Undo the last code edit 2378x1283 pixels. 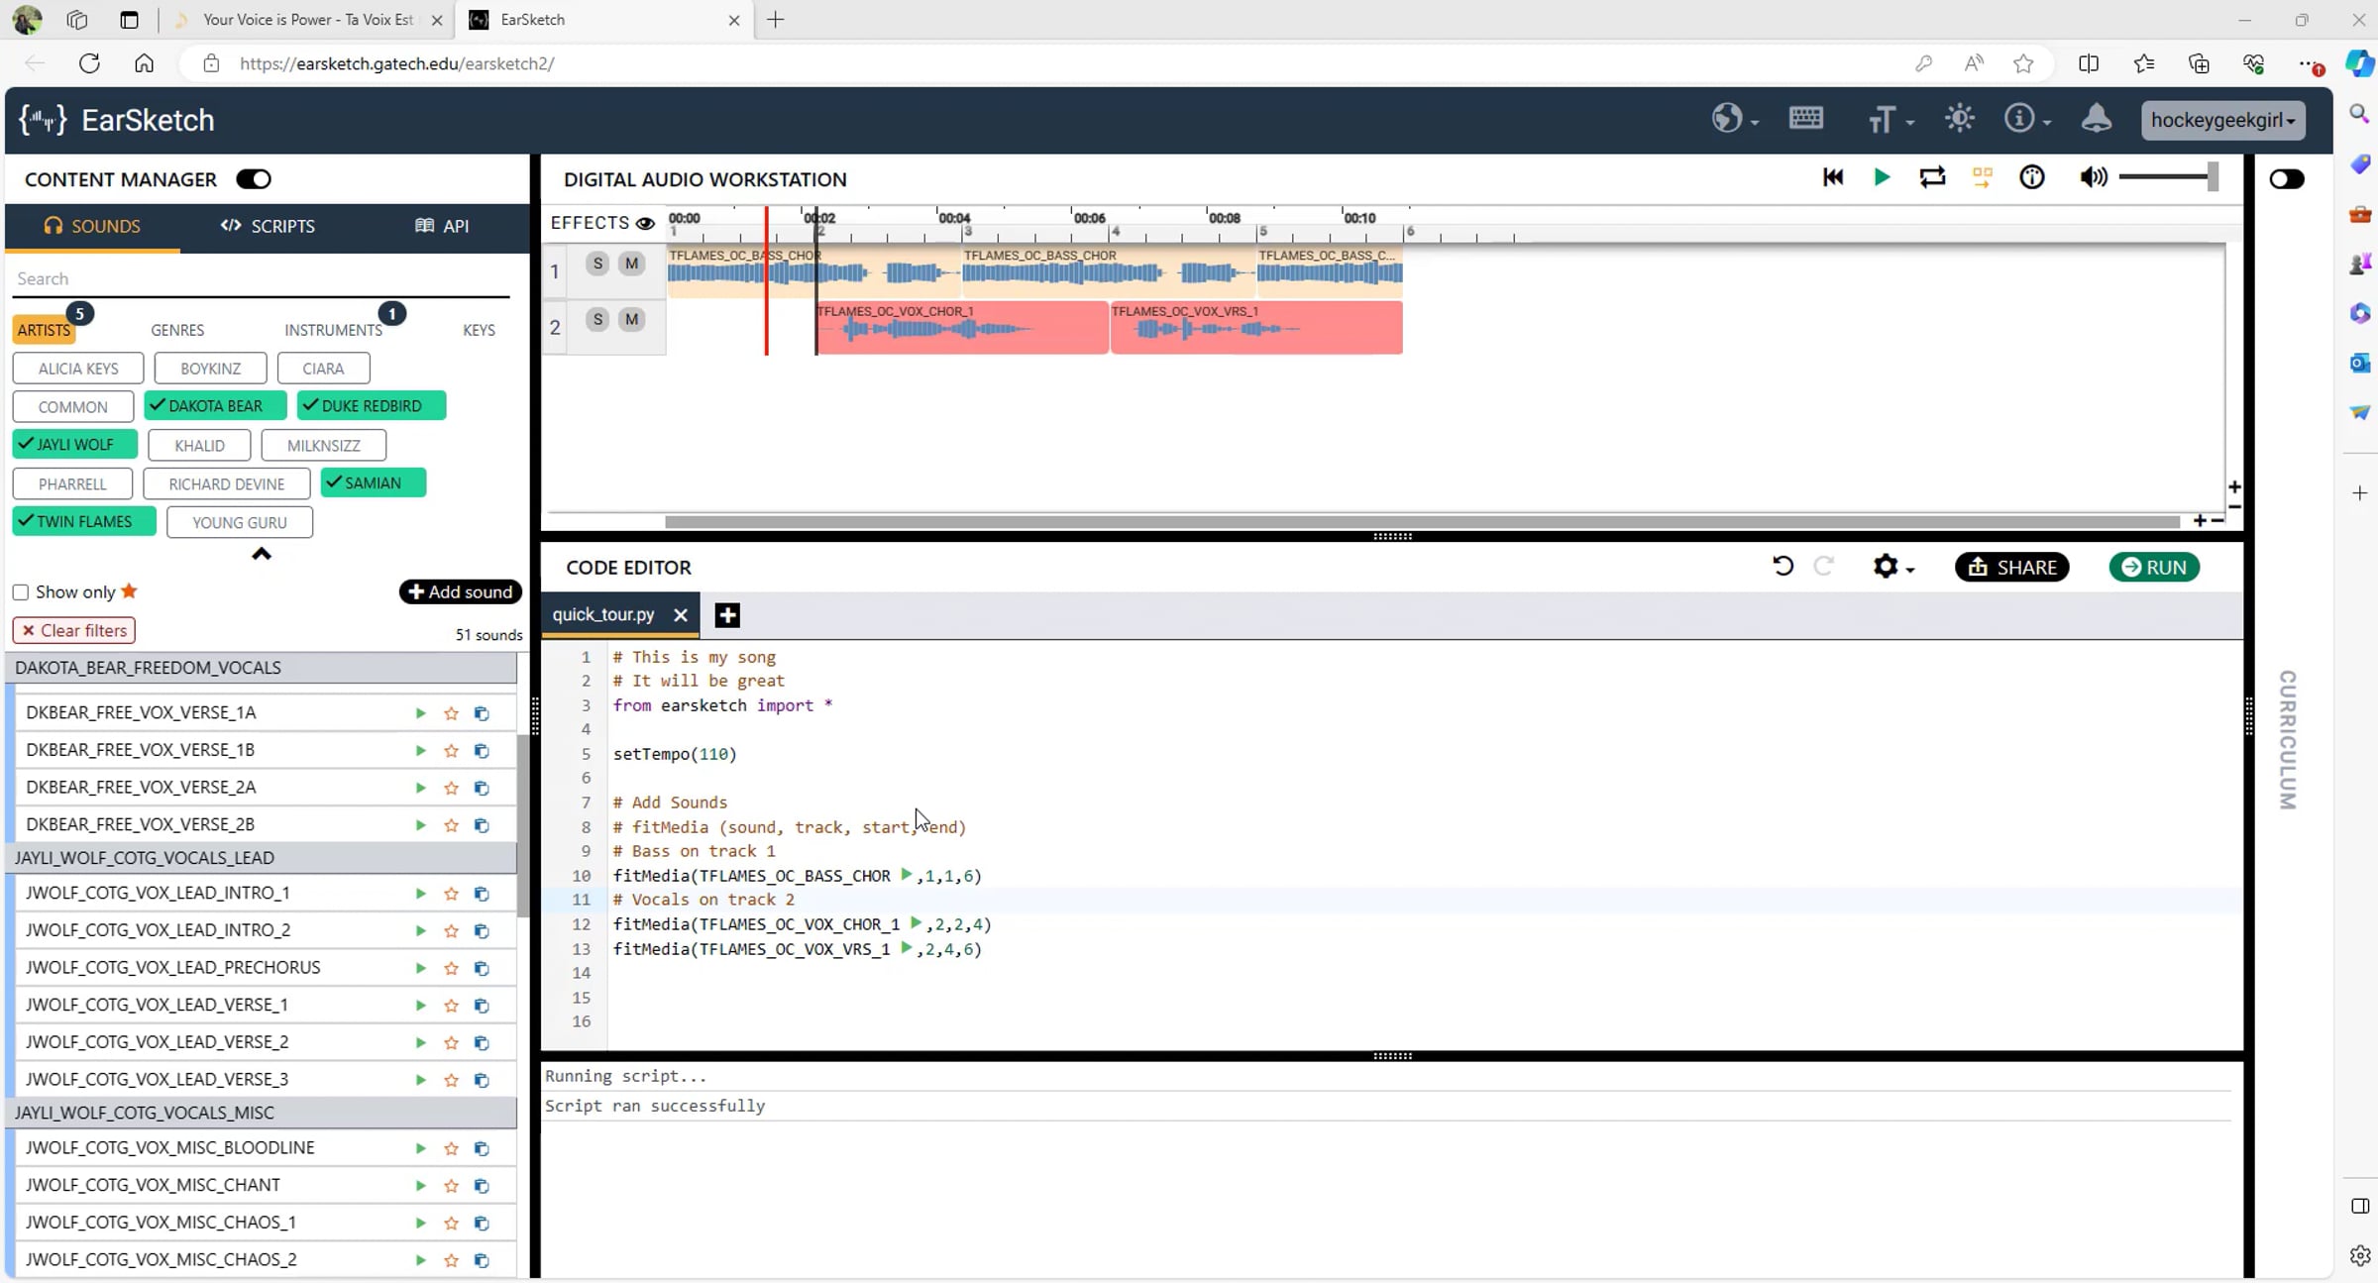point(1782,567)
